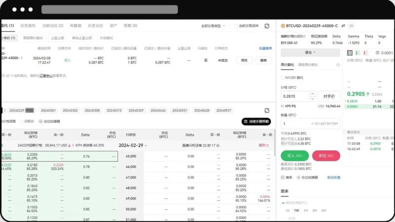Select the trailing stop order filter
This screenshot has height=222, width=395.
pyautogui.click(x=82, y=38)
